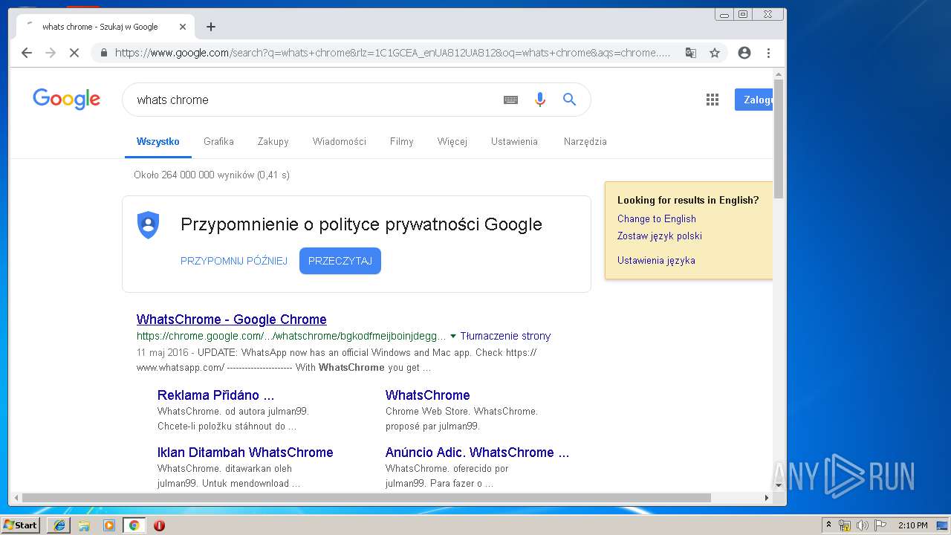Switch to Wiadomości results tab
Screen dimensions: 951x535
point(340,141)
